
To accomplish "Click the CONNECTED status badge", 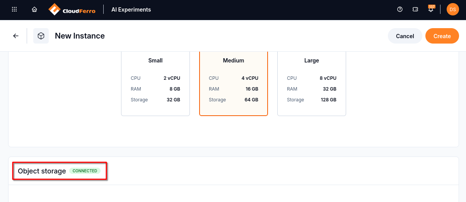I will [x=85, y=171].
